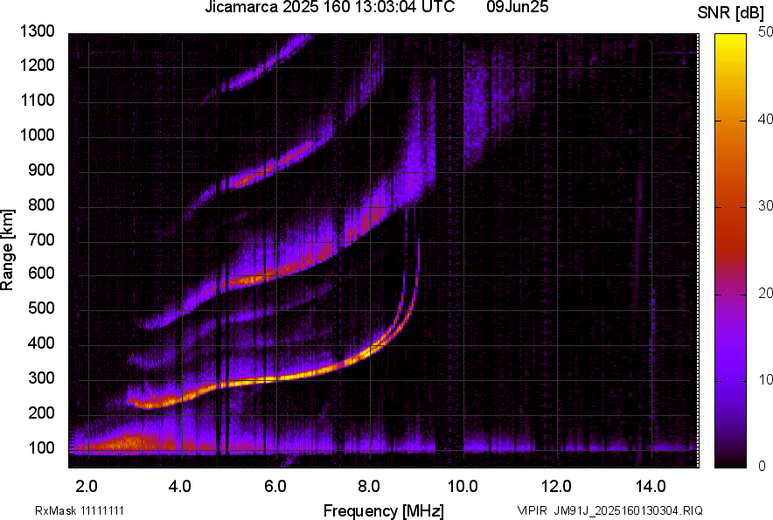Click range tick label "100"
This screenshot has height=520, width=773.
[x=41, y=448]
